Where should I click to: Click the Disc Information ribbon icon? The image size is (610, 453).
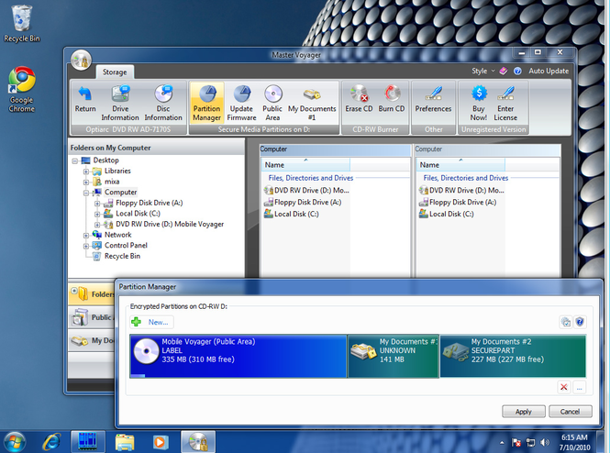[x=163, y=103]
